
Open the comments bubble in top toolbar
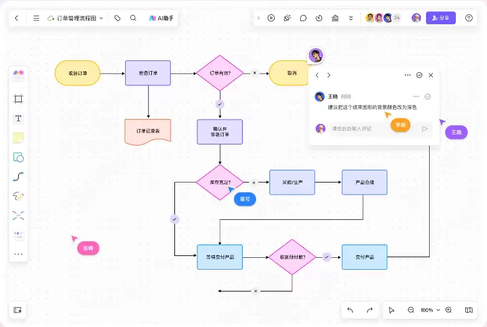click(x=303, y=18)
